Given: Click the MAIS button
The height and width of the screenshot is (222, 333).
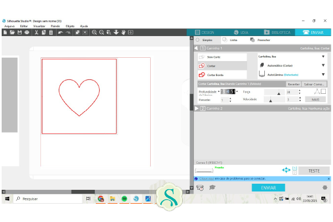Looking at the screenshot, I should pos(315,99).
